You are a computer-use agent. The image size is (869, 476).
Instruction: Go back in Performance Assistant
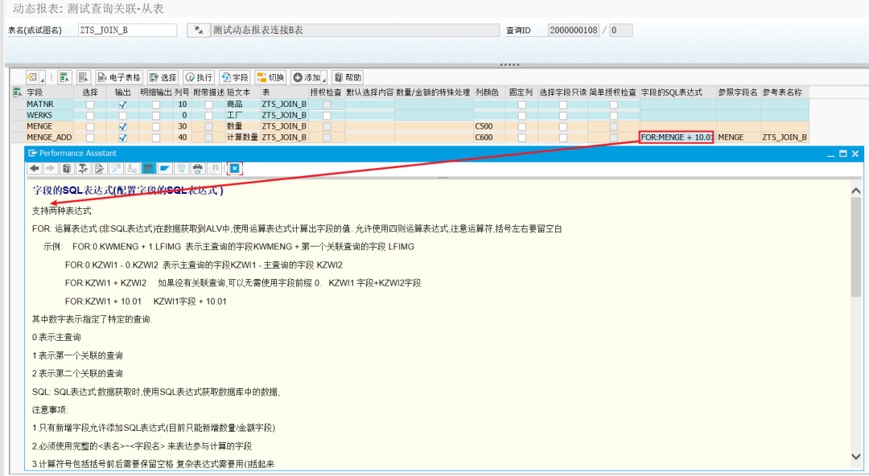[35, 169]
